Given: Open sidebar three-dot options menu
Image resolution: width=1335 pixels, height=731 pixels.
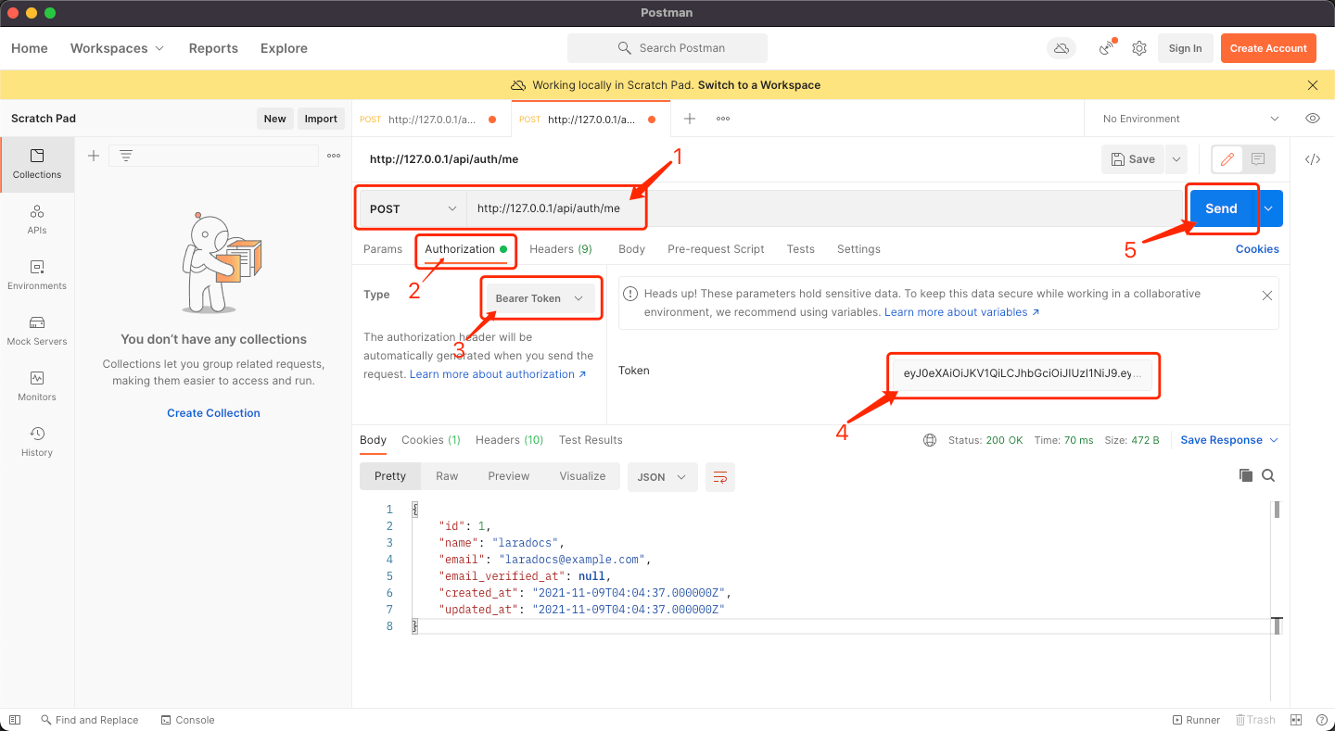Looking at the screenshot, I should [334, 156].
